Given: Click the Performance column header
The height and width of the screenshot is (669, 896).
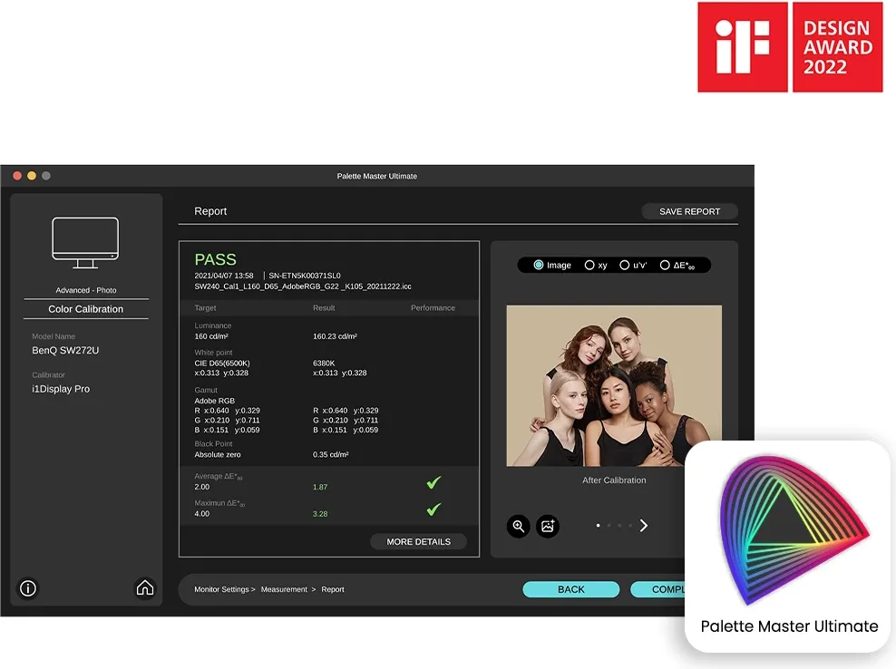Looking at the screenshot, I should point(433,308).
